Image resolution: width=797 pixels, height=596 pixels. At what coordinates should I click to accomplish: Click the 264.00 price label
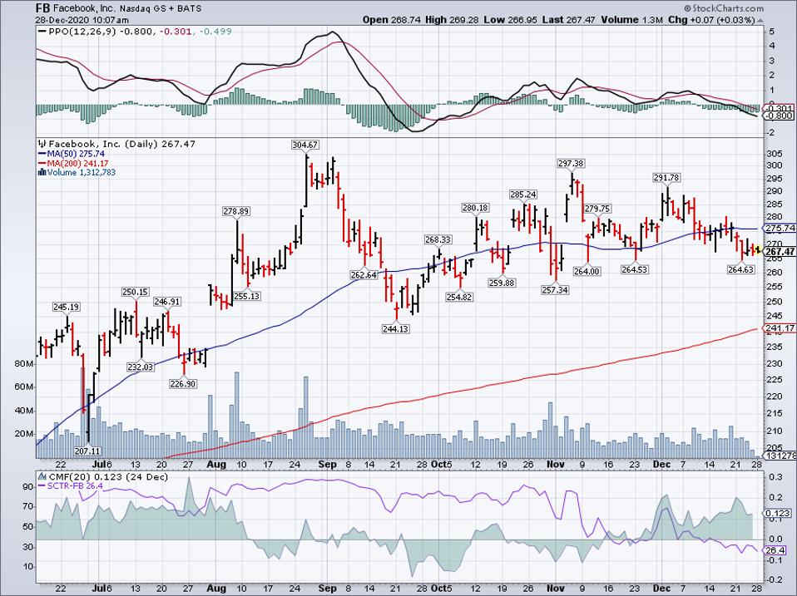(587, 272)
